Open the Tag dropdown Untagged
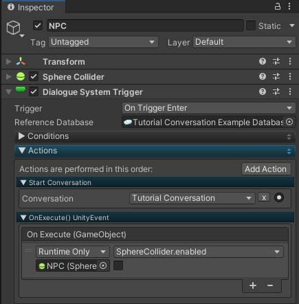 click(x=103, y=42)
